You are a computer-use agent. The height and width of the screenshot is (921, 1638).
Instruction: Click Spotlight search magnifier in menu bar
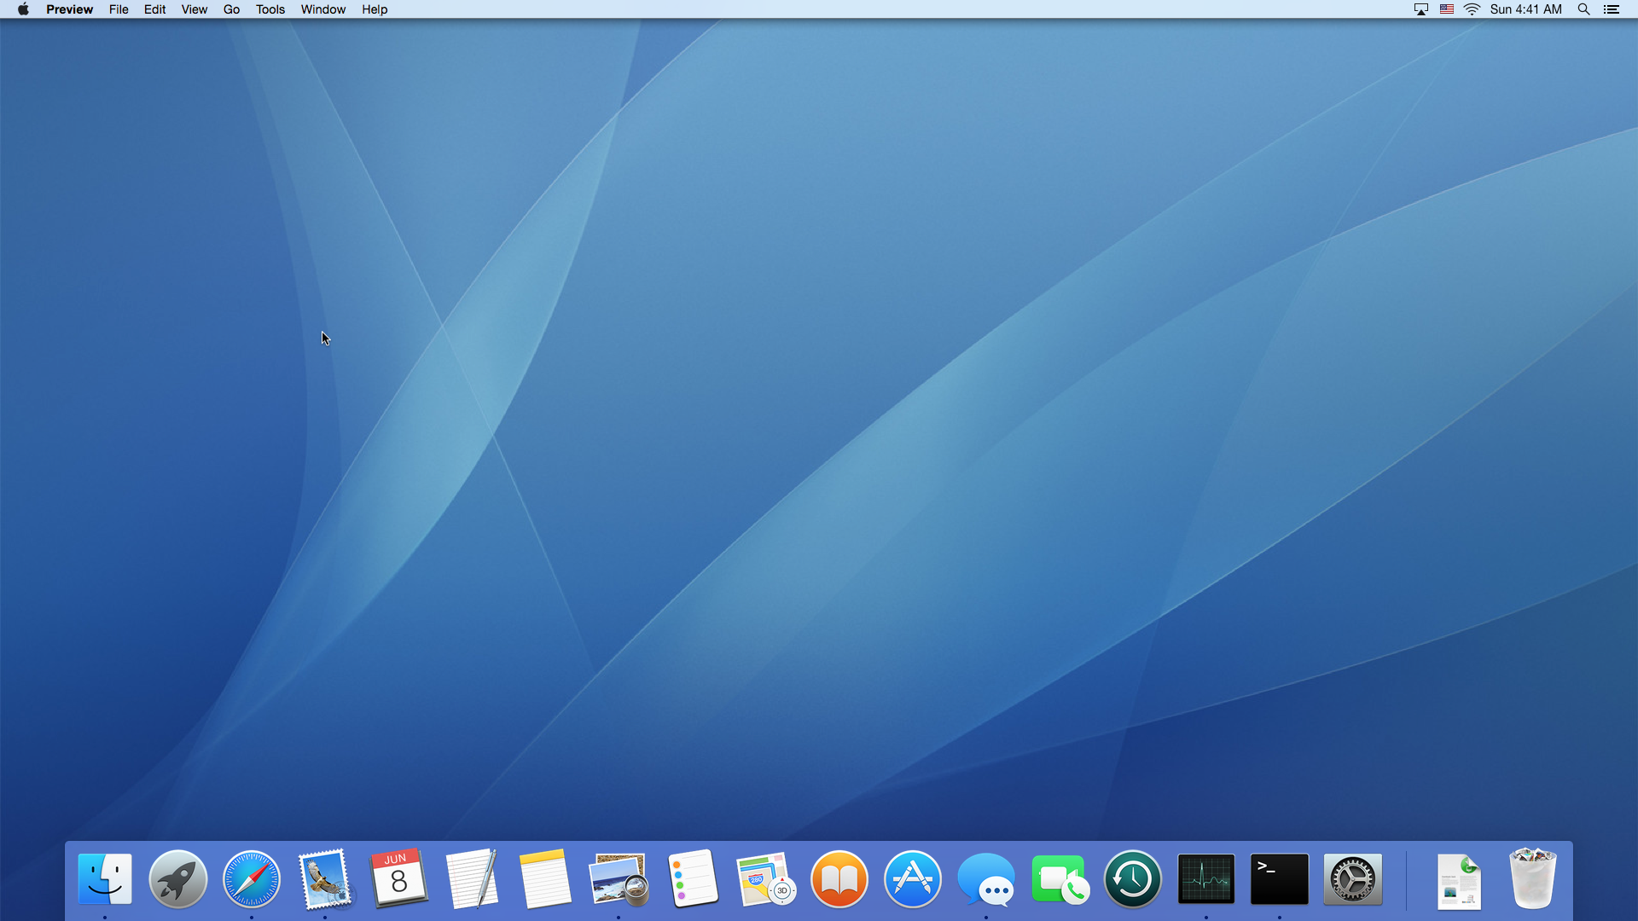(x=1583, y=9)
